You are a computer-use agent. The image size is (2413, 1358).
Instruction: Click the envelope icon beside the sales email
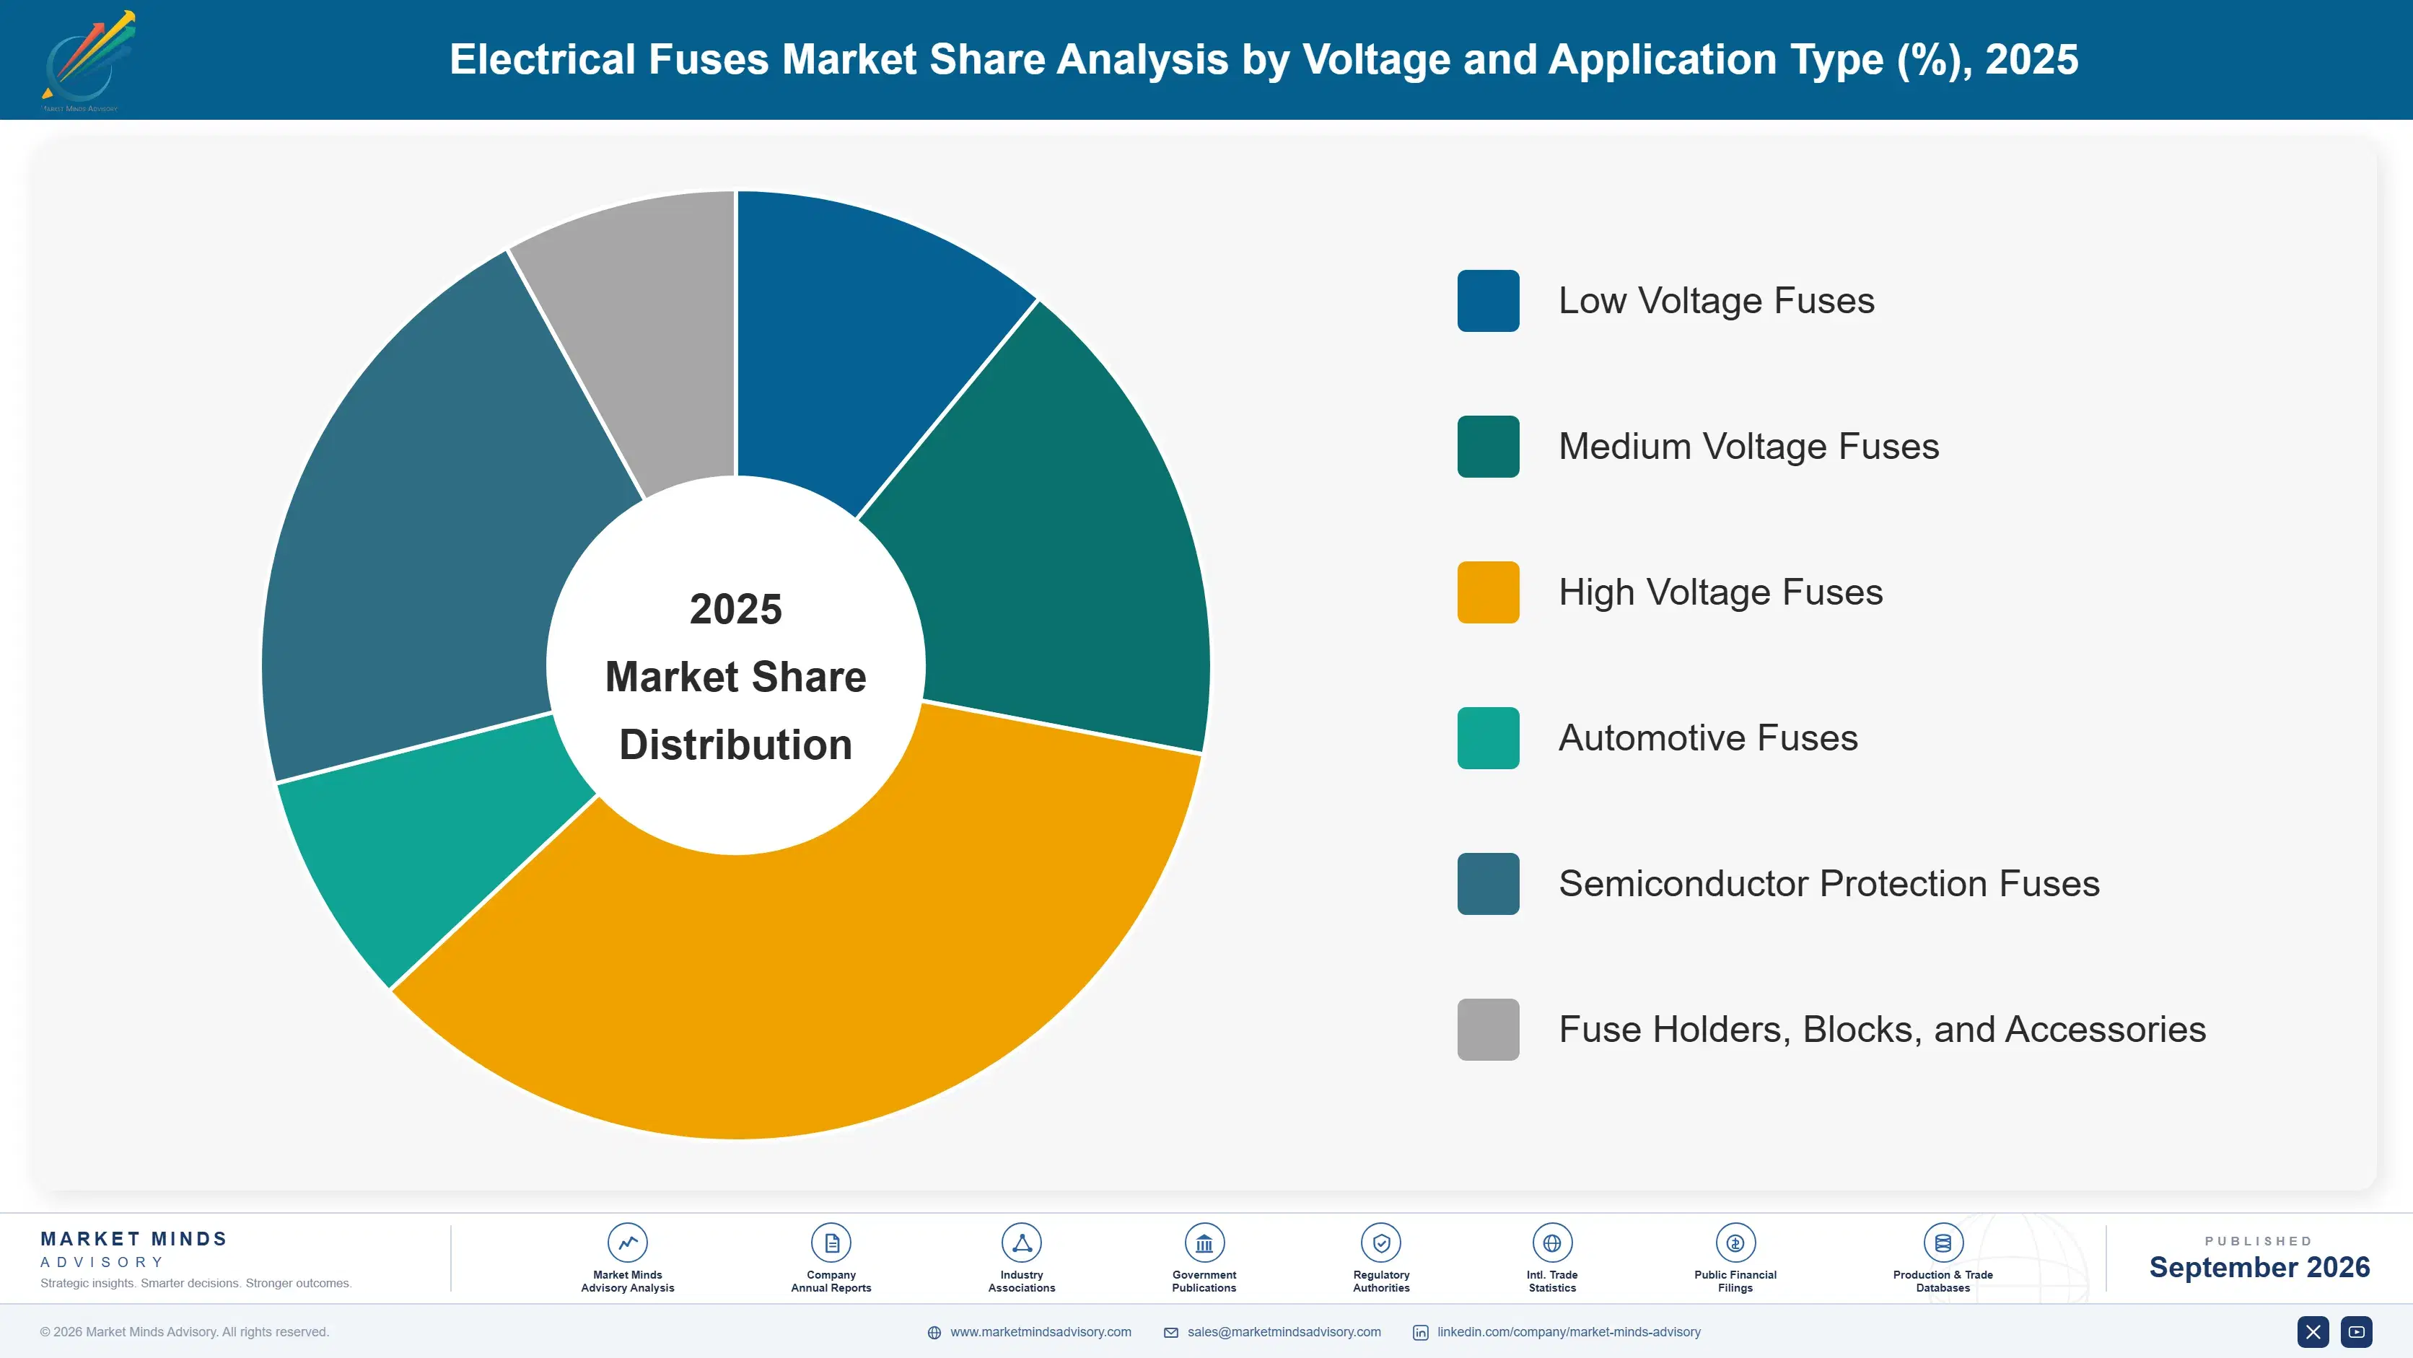click(x=1171, y=1333)
